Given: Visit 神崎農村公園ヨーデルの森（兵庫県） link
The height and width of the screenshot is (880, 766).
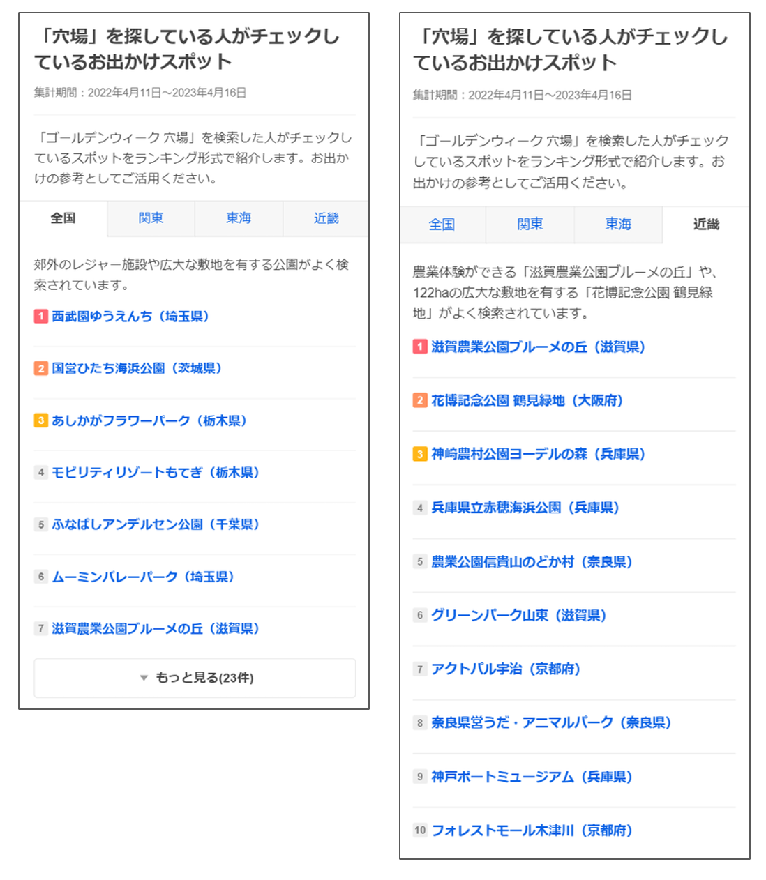Looking at the screenshot, I should click(538, 454).
